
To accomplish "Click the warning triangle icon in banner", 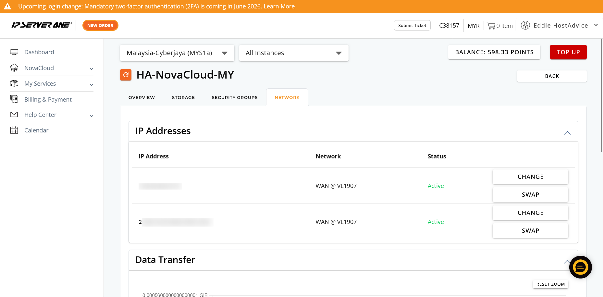I will 7,6.
